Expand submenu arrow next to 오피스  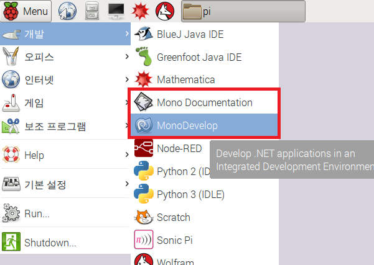pos(127,56)
